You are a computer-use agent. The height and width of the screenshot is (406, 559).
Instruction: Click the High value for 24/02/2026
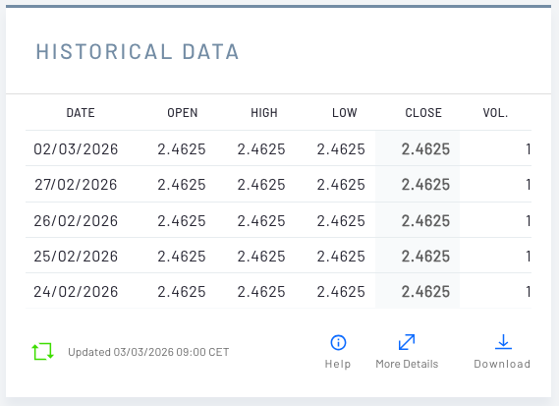[261, 292]
